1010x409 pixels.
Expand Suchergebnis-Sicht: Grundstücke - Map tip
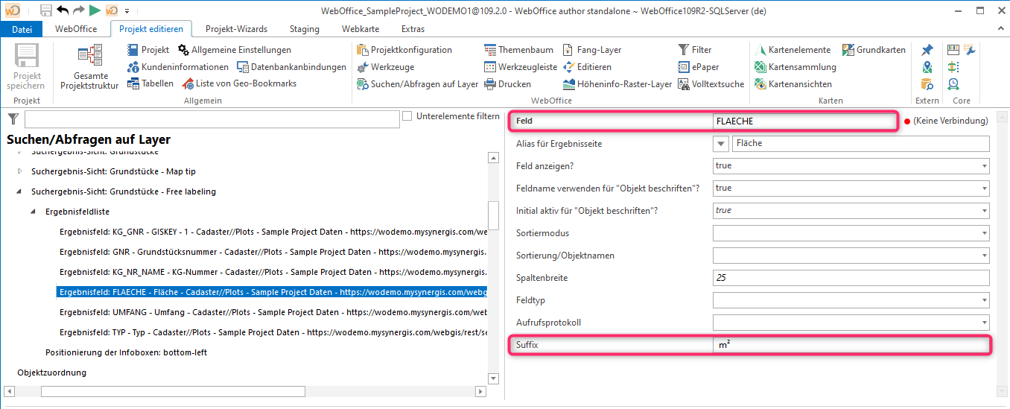20,171
